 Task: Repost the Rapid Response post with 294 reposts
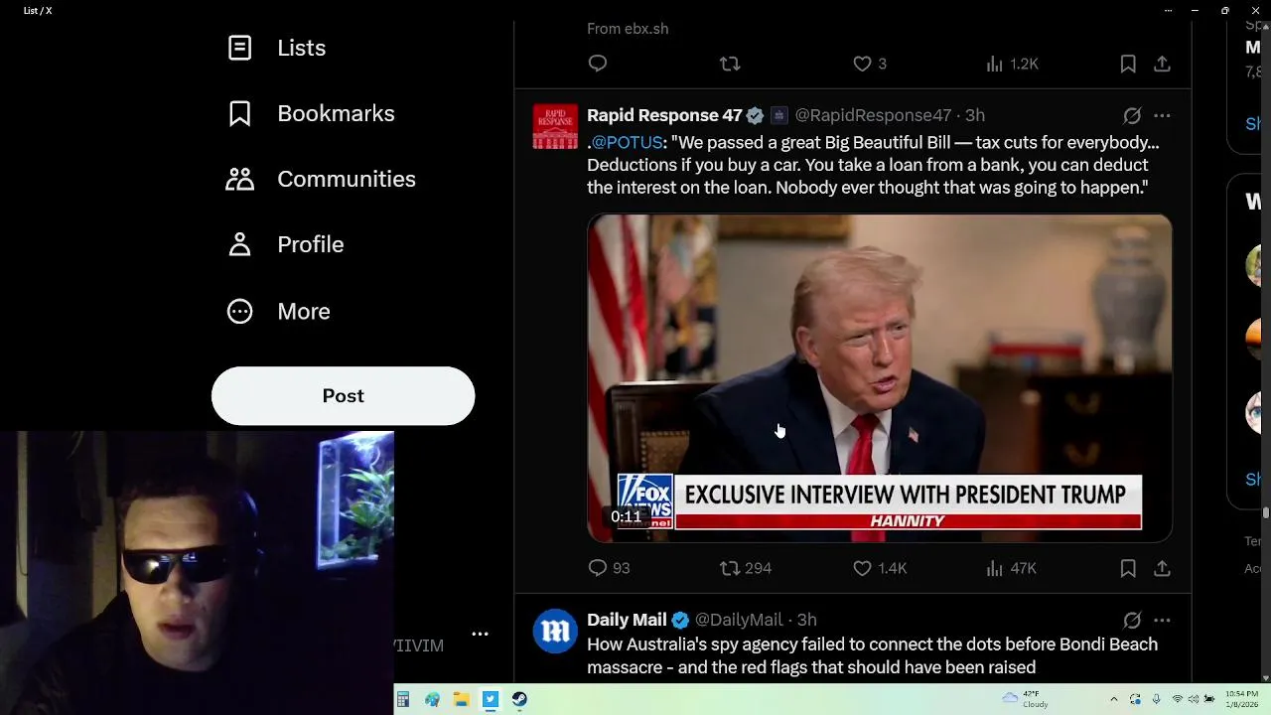pyautogui.click(x=746, y=568)
